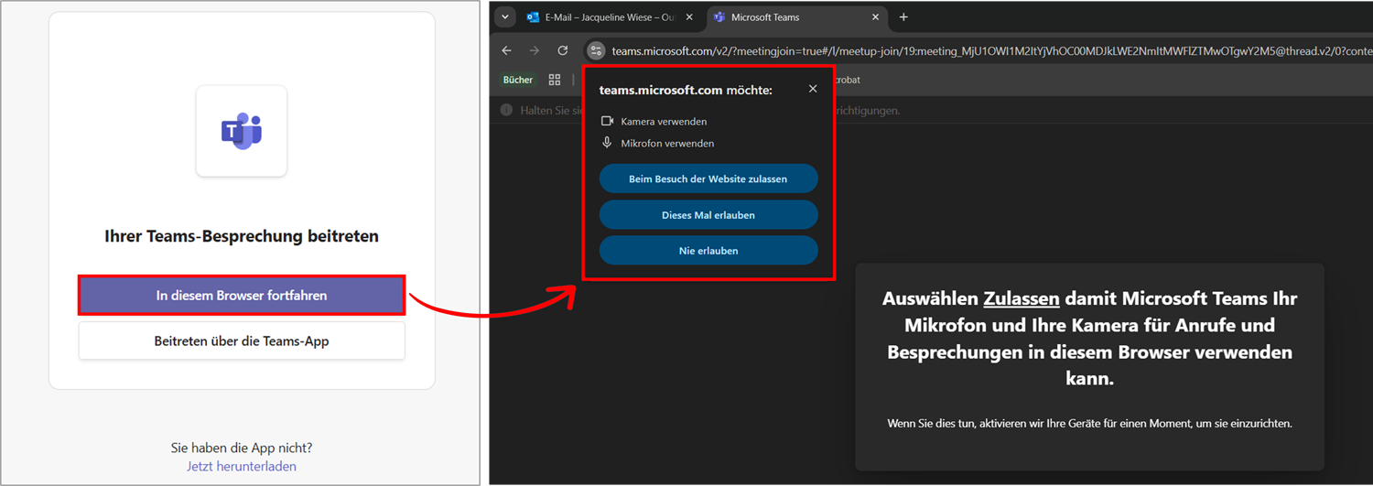Switch to the E-Mail Jacqueline Wiese tab
The image size is (1373, 486).
604,17
